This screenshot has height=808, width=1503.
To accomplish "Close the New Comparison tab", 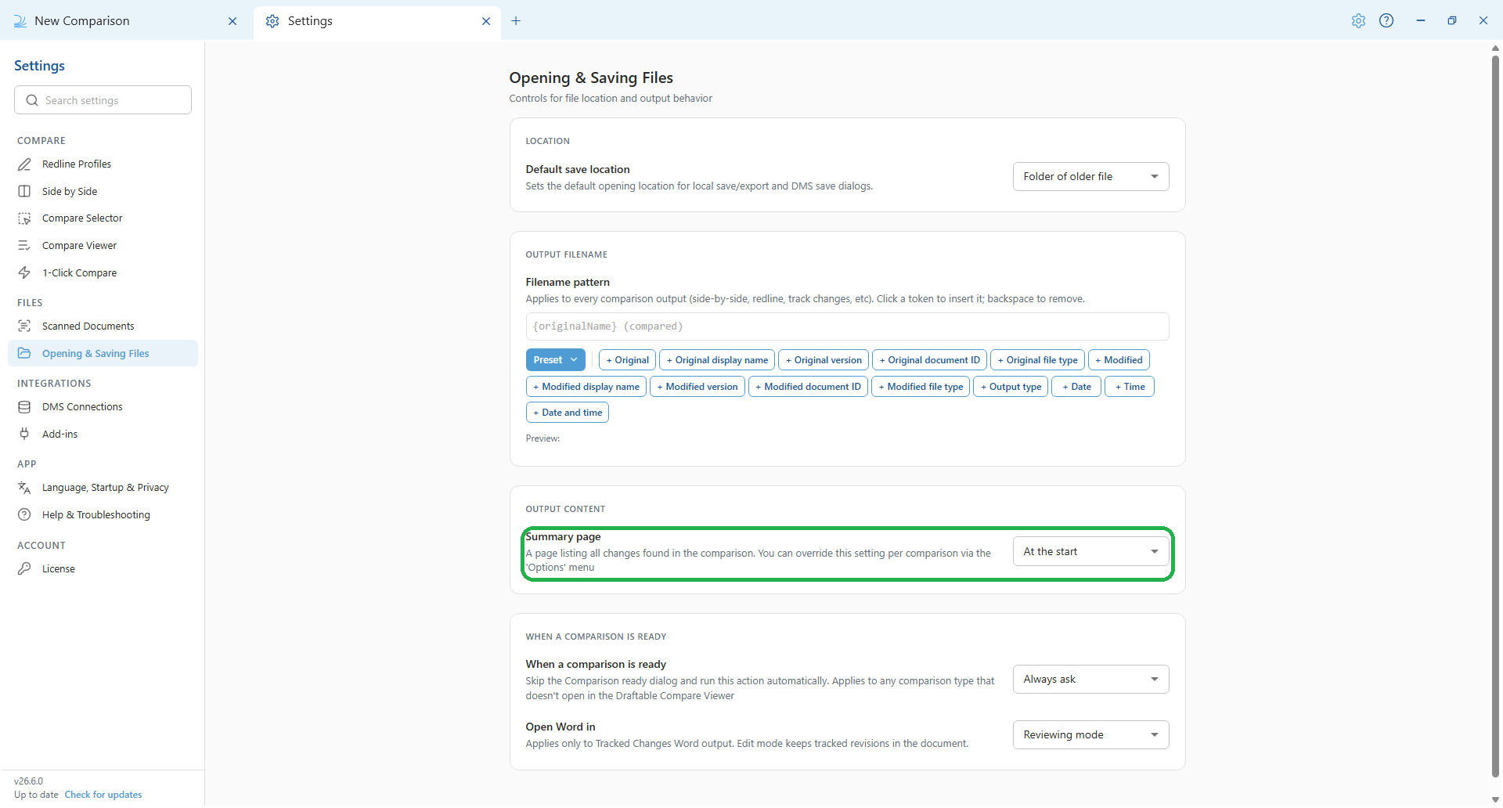I will (232, 21).
